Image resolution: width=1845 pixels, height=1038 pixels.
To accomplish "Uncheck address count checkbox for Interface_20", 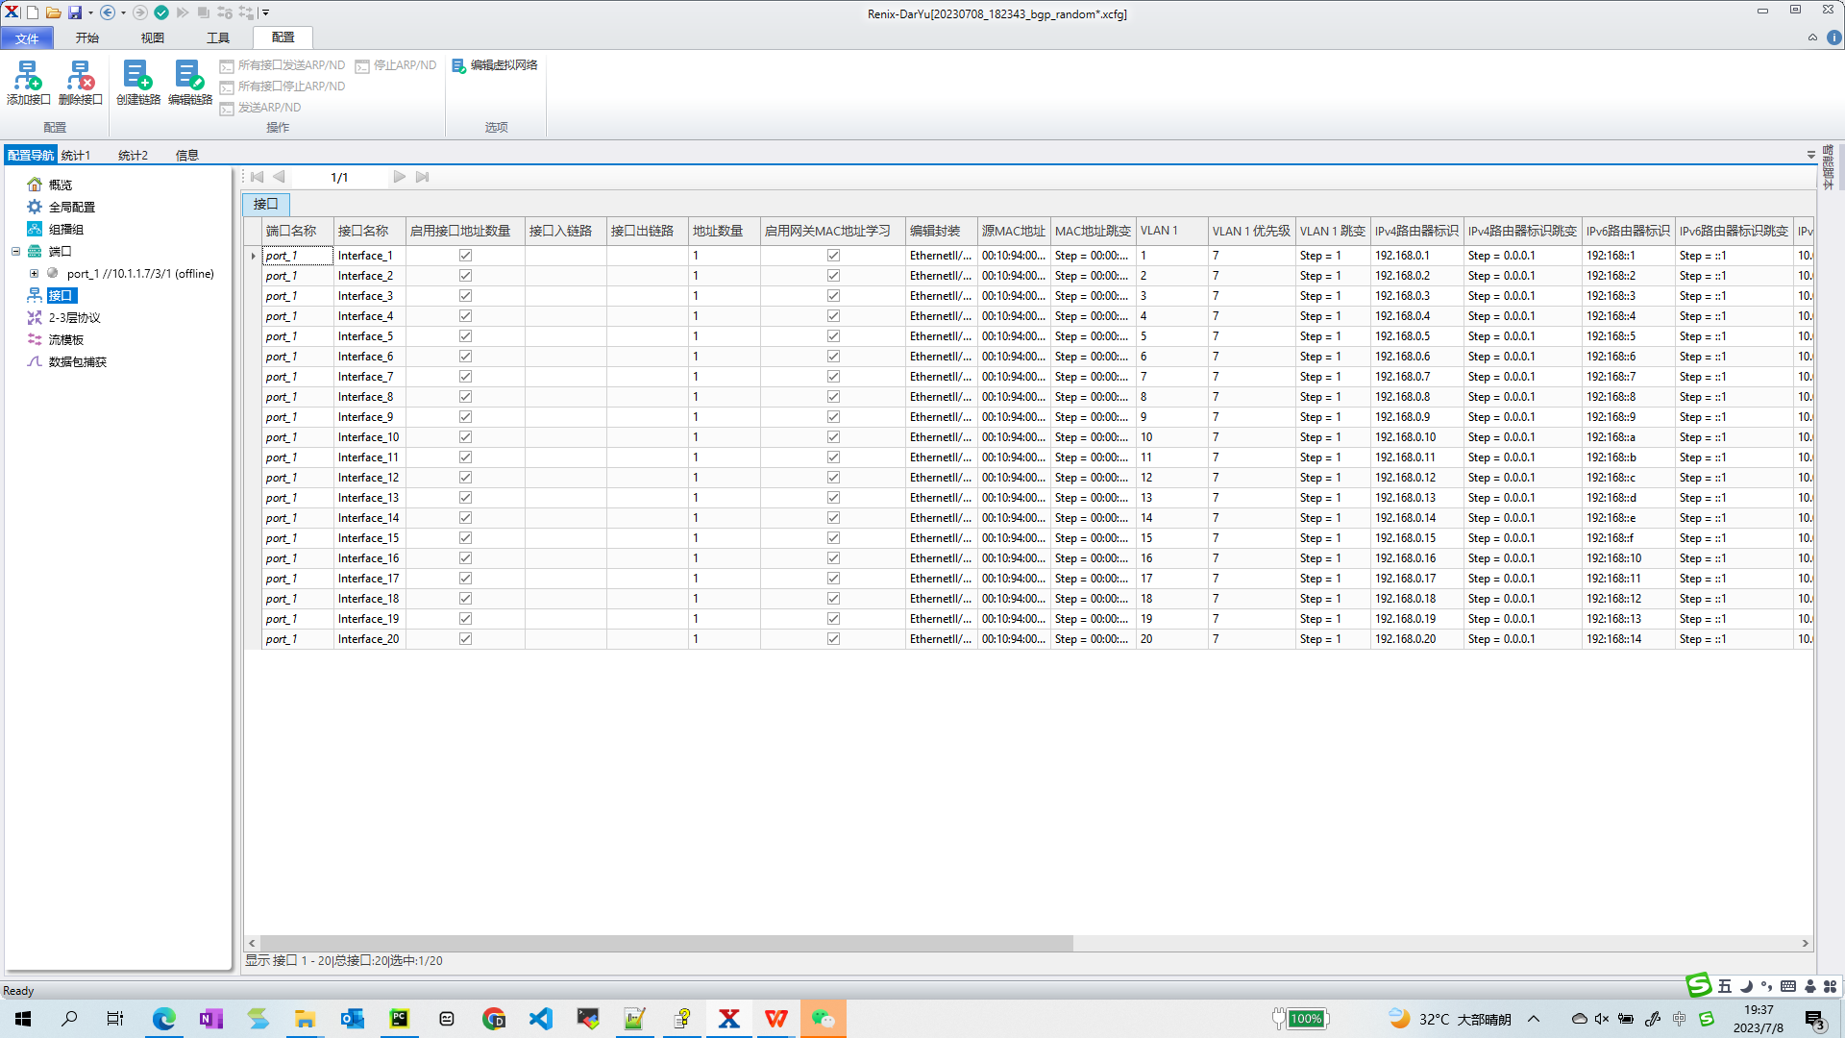I will pyautogui.click(x=465, y=639).
